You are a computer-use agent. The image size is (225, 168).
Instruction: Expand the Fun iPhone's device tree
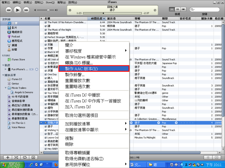tap(6, 69)
